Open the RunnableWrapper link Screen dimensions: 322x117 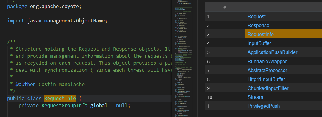[x=267, y=61]
